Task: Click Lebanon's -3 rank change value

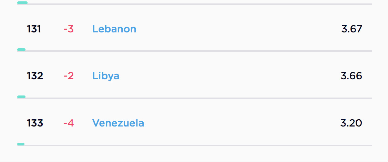Action: point(69,29)
